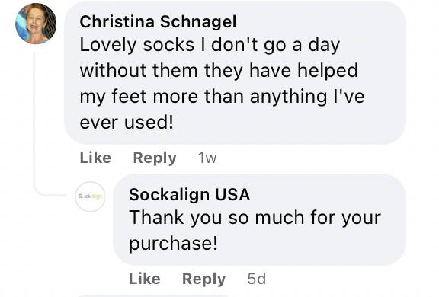This screenshot has height=297, width=439.
Task: Open the Sockalign USA page name
Action: (189, 194)
